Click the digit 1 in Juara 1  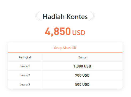29,66
